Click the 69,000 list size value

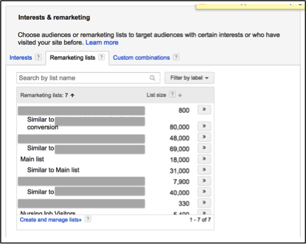(179, 149)
